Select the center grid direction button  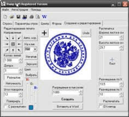click(x=13, y=44)
